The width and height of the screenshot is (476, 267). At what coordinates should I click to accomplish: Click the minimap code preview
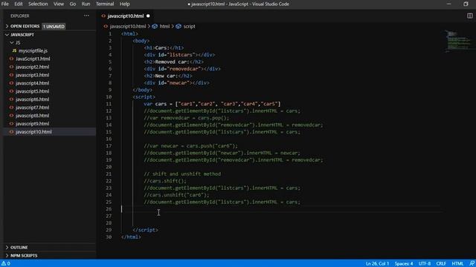click(458, 41)
